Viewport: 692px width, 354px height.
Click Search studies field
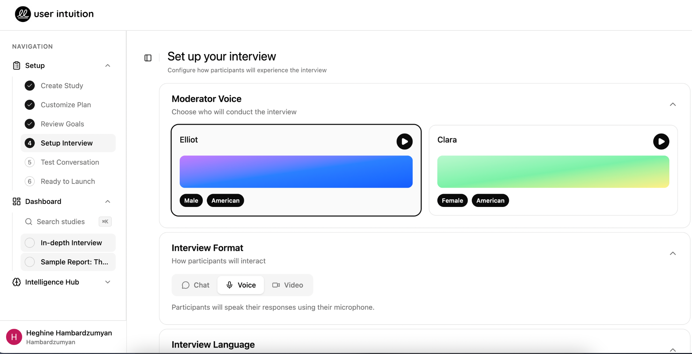coord(68,222)
